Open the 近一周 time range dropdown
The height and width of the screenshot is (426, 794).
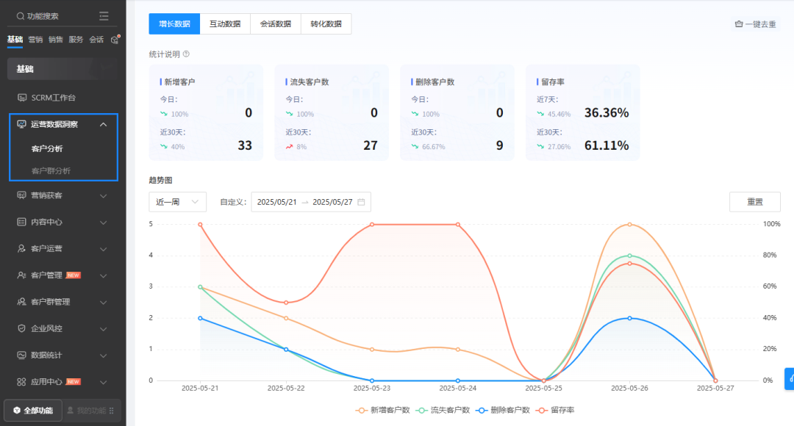[x=177, y=202]
